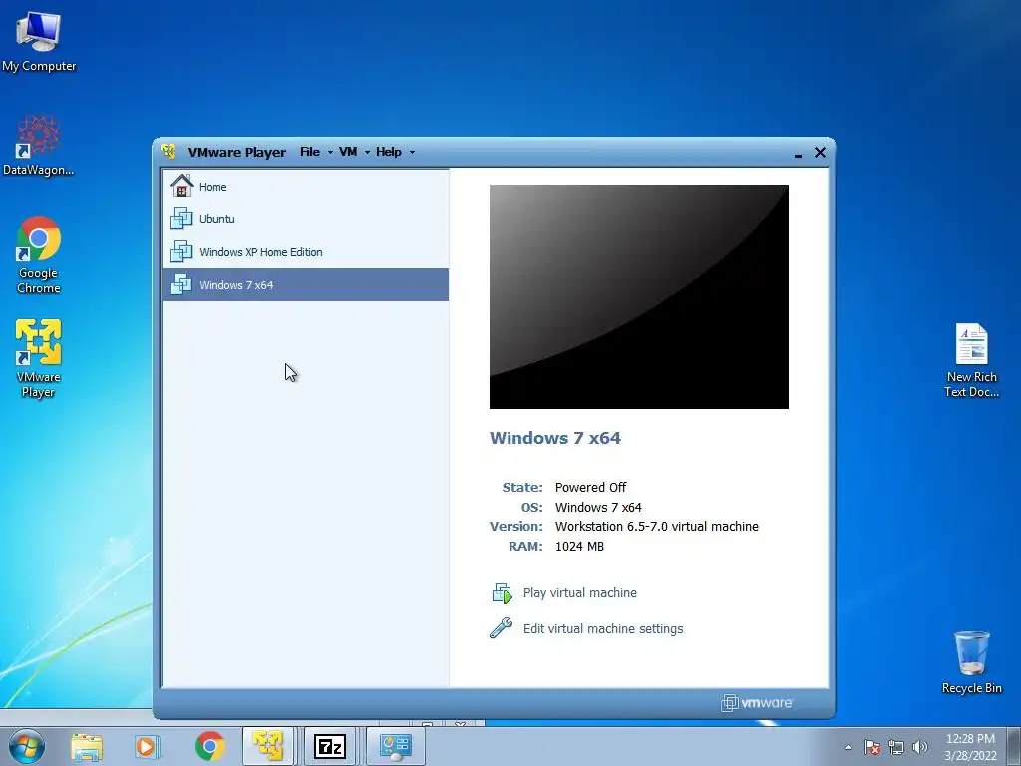The width and height of the screenshot is (1021, 766).
Task: Show hidden tray icons arrow
Action: point(848,747)
